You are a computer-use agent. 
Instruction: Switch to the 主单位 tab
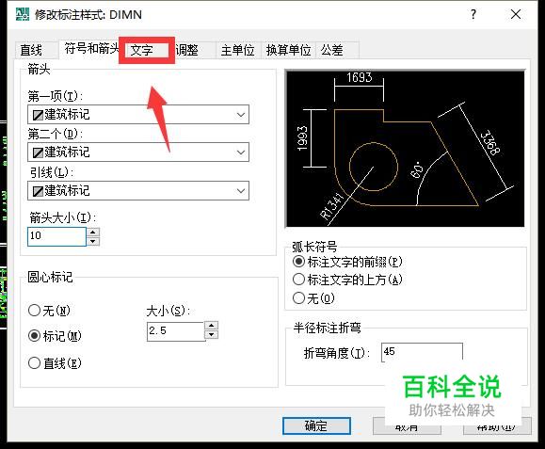tap(238, 50)
